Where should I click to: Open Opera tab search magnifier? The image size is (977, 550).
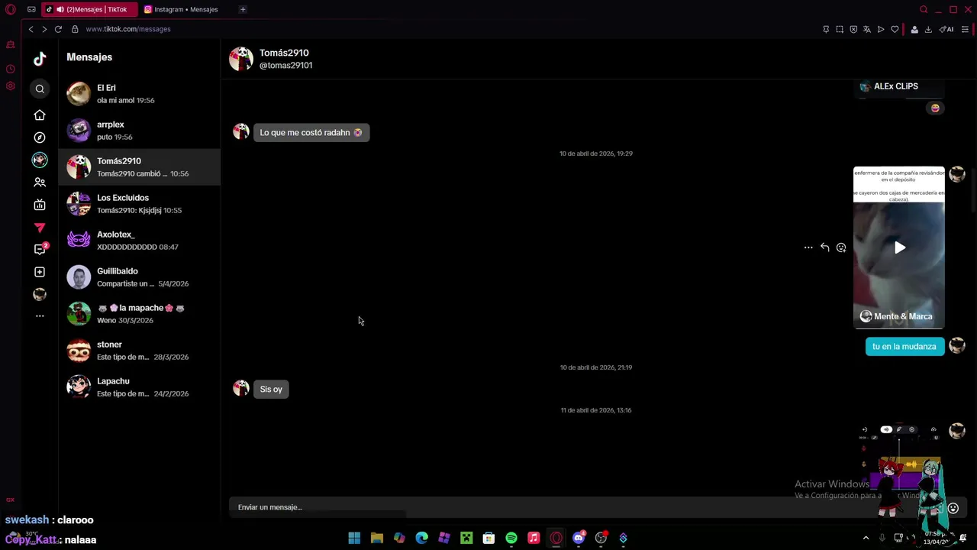(x=924, y=9)
